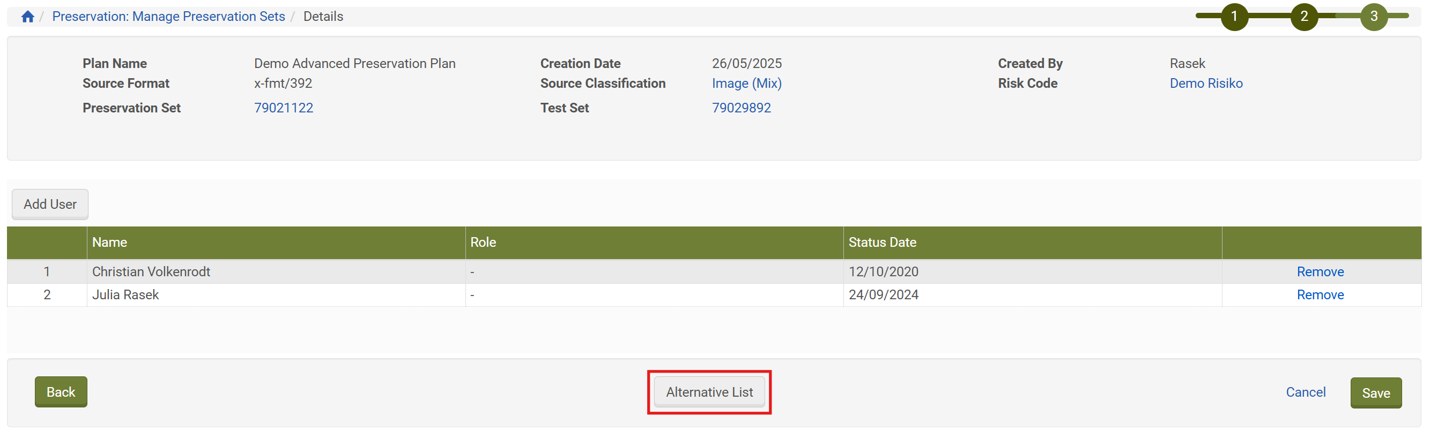Open test set 79029892 link
This screenshot has height=439, width=1430.
click(x=741, y=108)
